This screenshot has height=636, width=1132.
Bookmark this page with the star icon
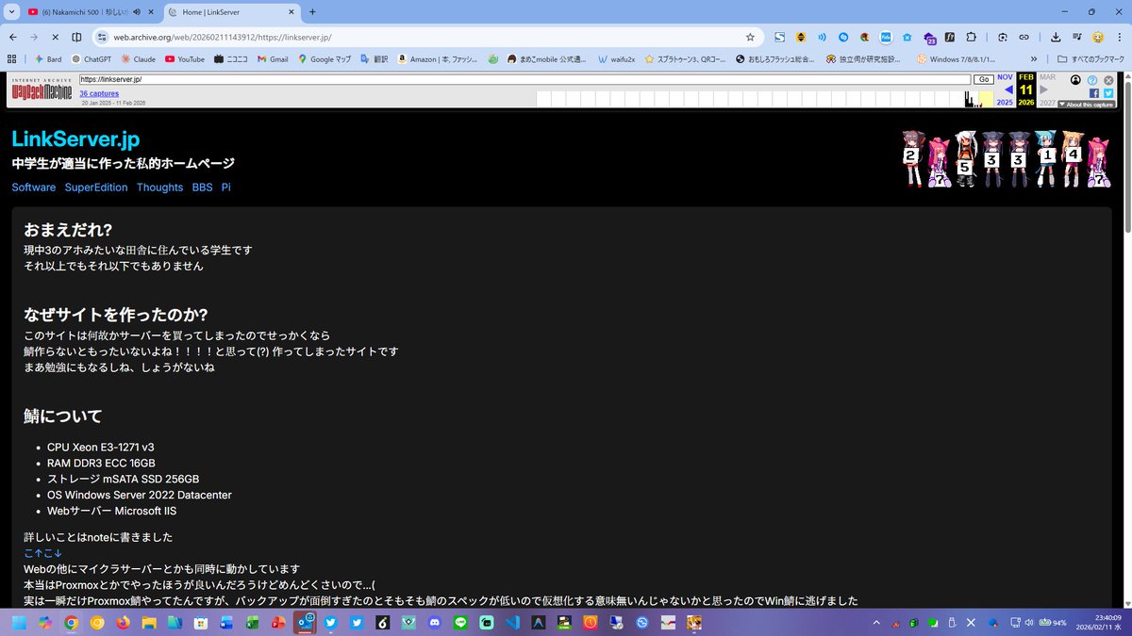pos(750,37)
